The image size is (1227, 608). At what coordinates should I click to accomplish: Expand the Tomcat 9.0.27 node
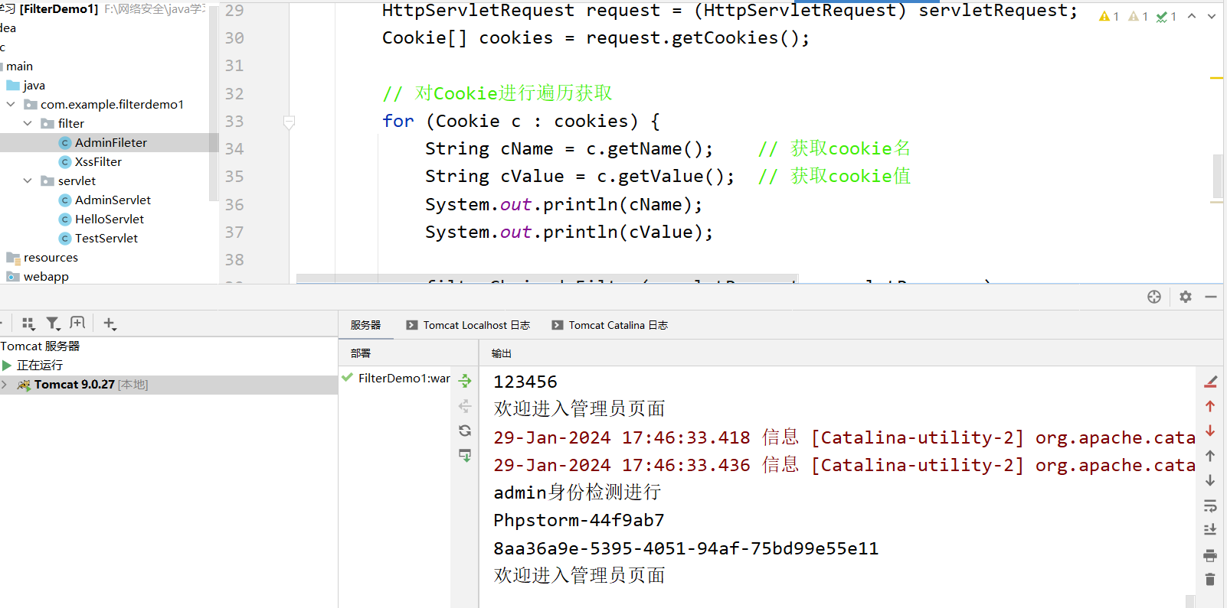[5, 385]
